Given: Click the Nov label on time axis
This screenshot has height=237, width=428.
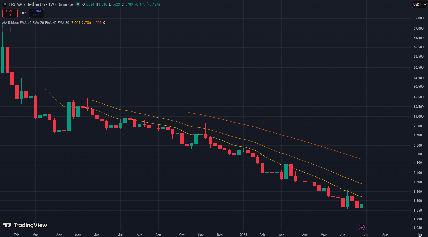Looking at the screenshot, I should [201, 235].
